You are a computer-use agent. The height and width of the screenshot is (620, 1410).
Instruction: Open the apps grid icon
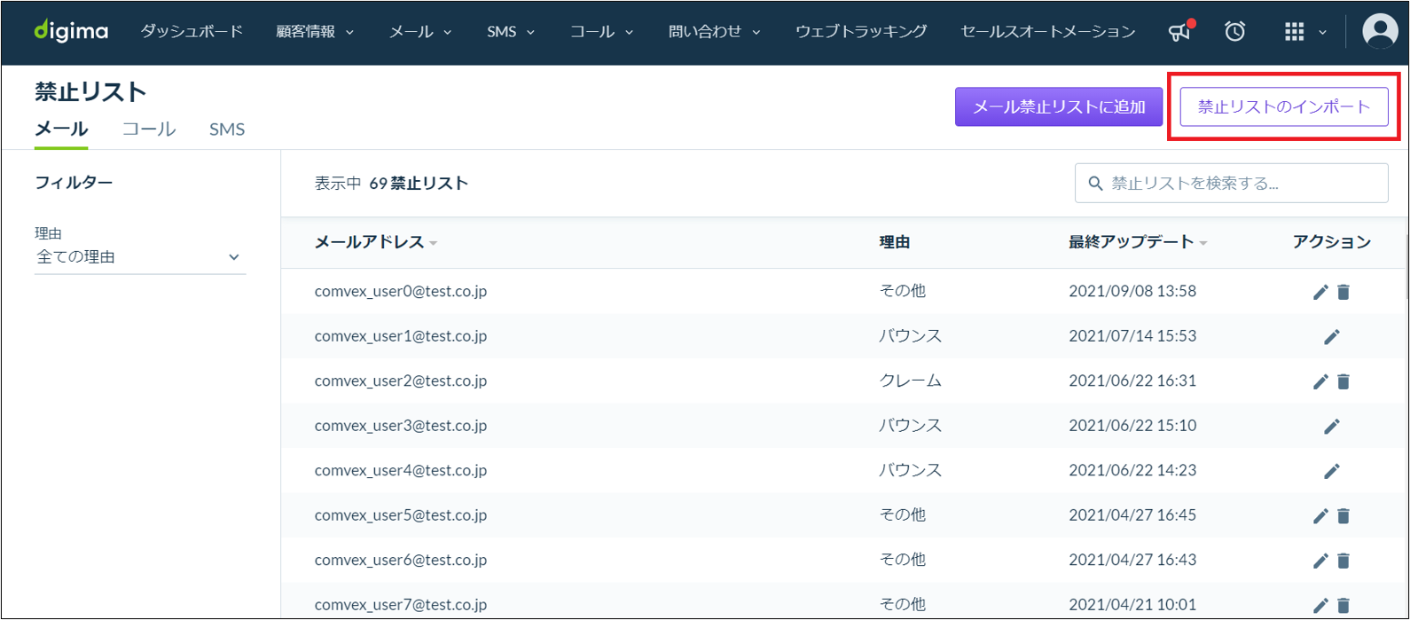click(x=1295, y=32)
